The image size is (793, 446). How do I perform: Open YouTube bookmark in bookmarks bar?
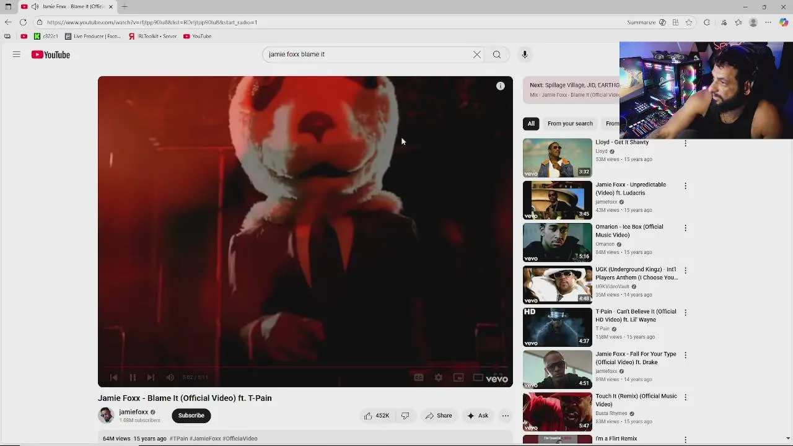(198, 37)
